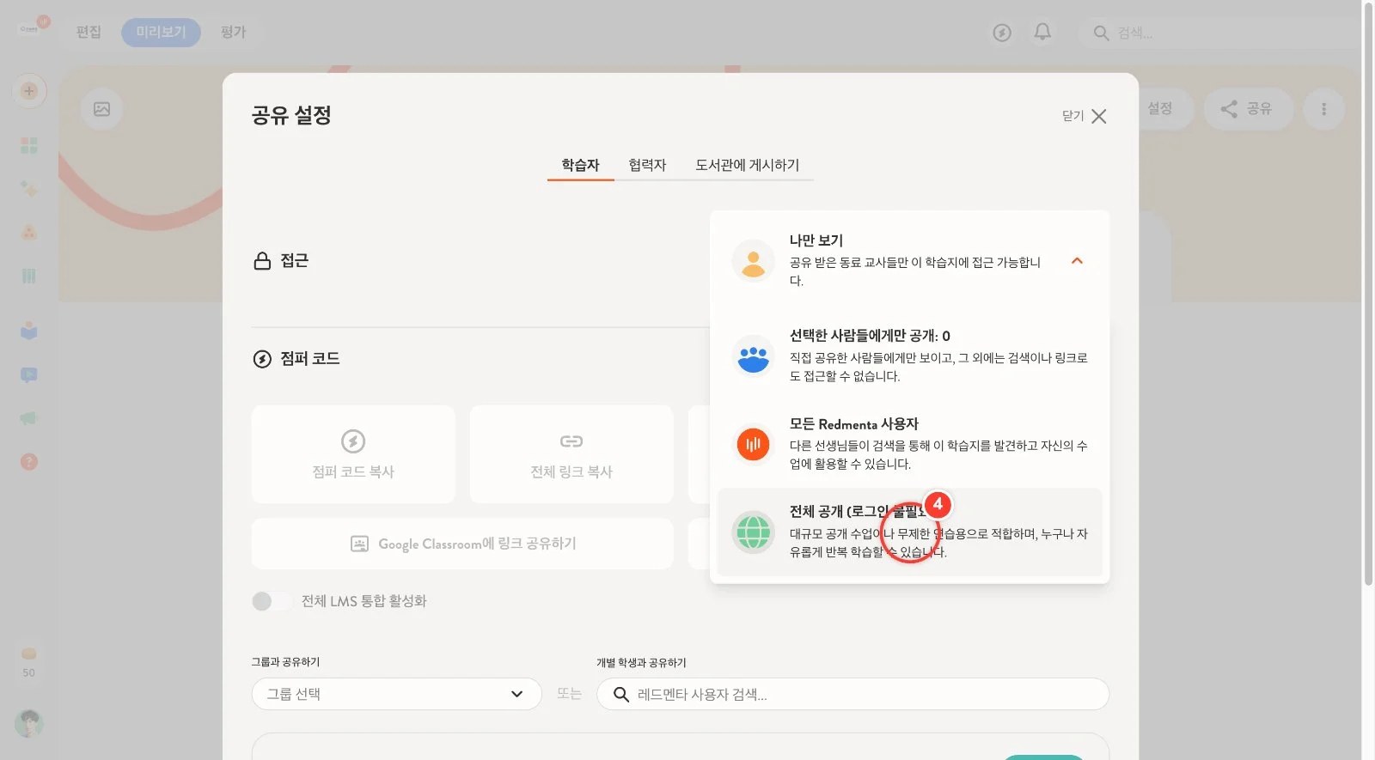Open the 협력자 tab
This screenshot has height=760, width=1375.
(x=647, y=165)
